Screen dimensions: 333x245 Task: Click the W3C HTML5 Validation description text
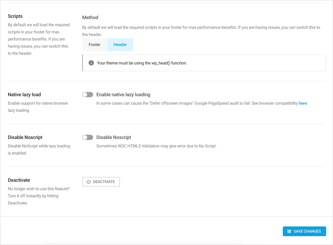point(156,146)
